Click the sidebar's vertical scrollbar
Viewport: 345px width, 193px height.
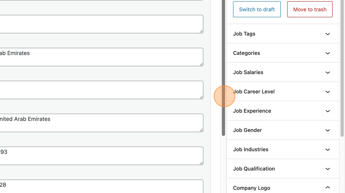[342, 68]
